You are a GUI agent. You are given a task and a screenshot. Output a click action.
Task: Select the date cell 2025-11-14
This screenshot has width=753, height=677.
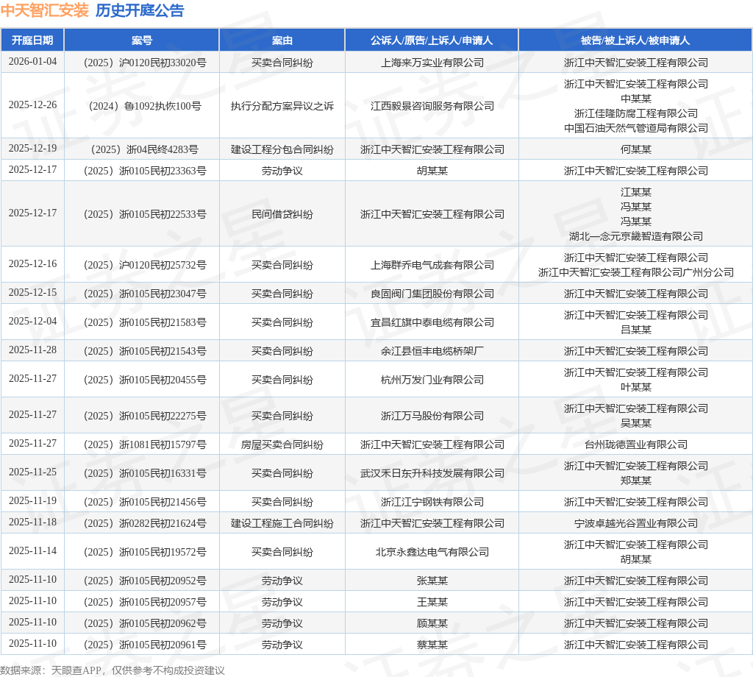point(32,550)
